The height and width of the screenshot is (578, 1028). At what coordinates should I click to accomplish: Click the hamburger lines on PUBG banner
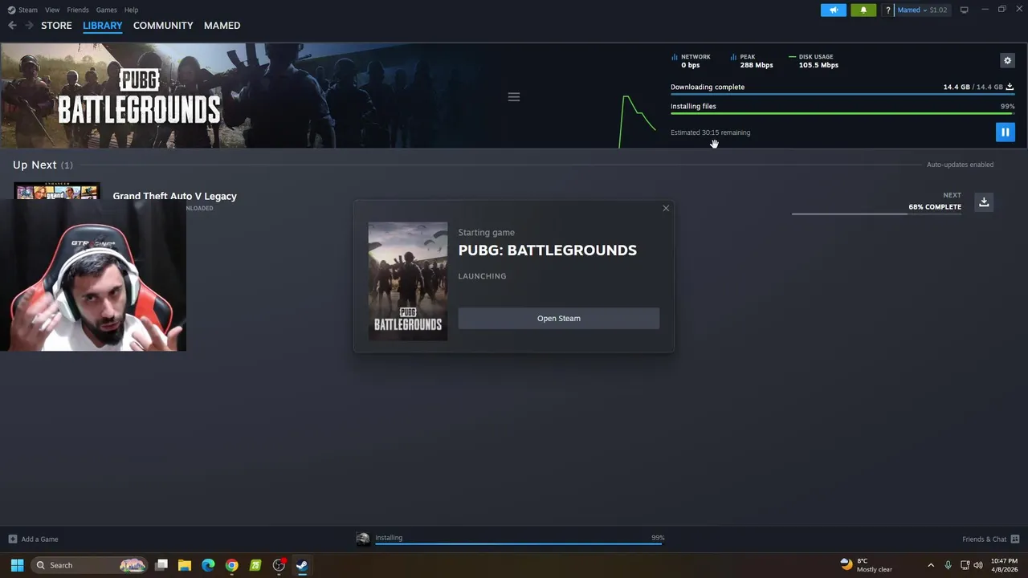coord(514,97)
